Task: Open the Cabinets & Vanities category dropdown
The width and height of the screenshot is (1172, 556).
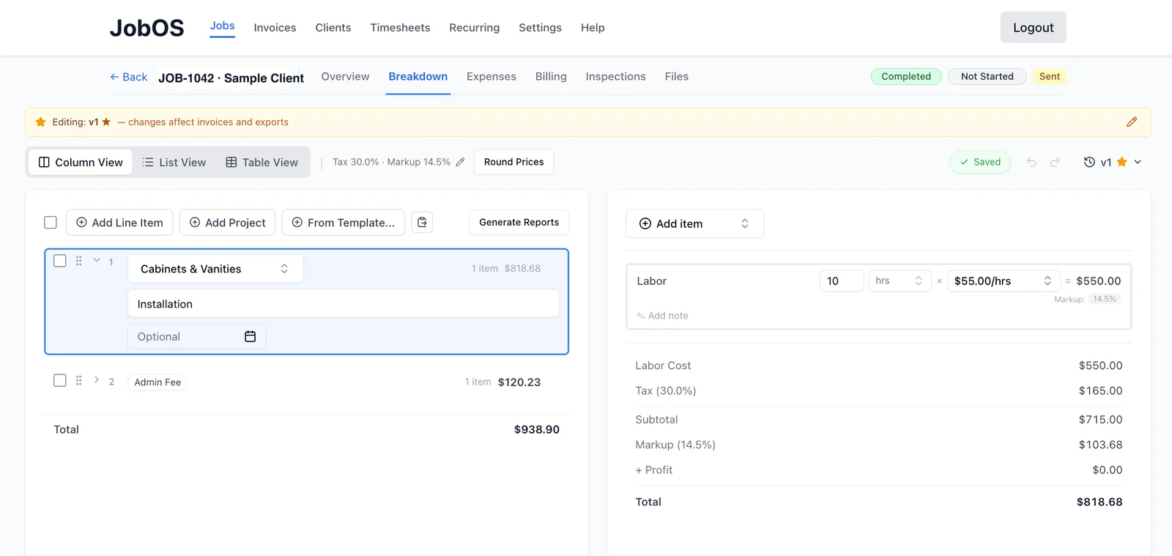Action: [215, 269]
